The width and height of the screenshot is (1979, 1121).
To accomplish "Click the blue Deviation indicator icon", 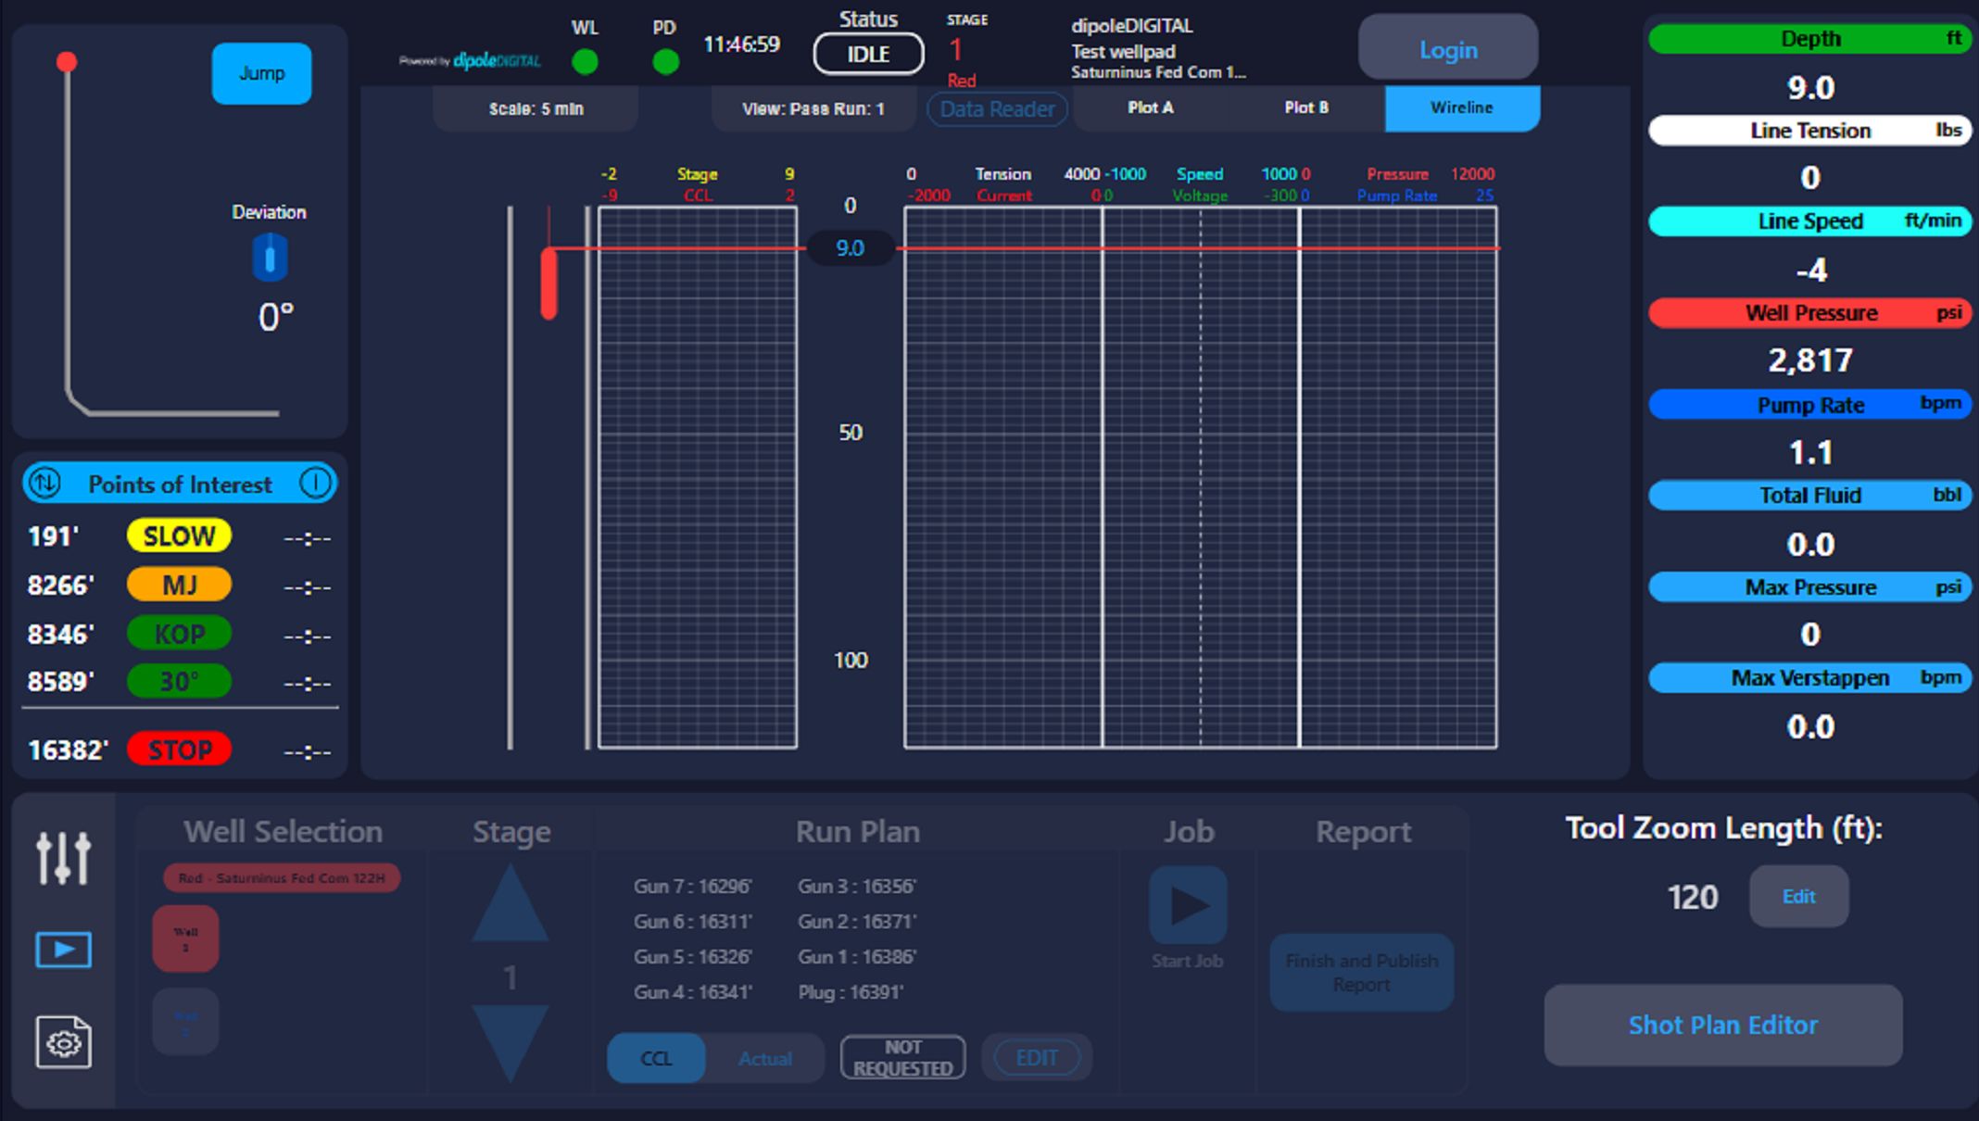I will tap(270, 258).
